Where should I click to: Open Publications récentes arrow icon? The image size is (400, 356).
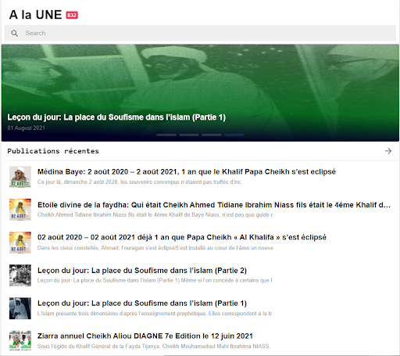coord(388,151)
